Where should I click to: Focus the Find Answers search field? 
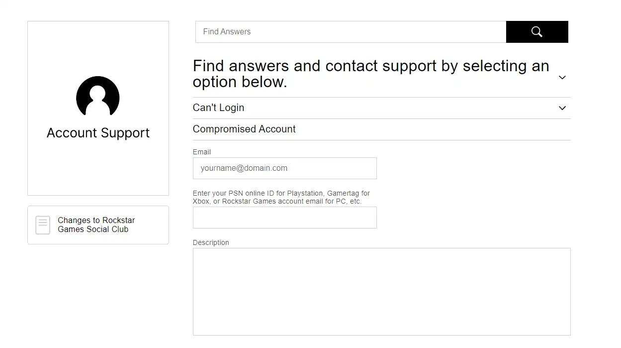click(x=351, y=32)
